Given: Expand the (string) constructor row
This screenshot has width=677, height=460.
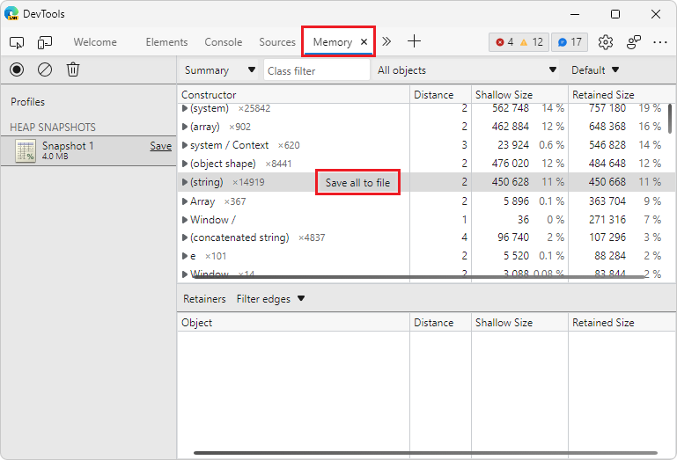Looking at the screenshot, I should 185,183.
